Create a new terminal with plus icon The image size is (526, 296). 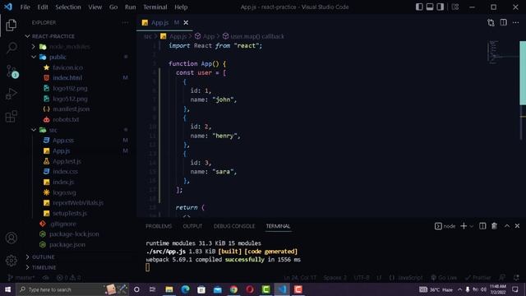[464, 226]
